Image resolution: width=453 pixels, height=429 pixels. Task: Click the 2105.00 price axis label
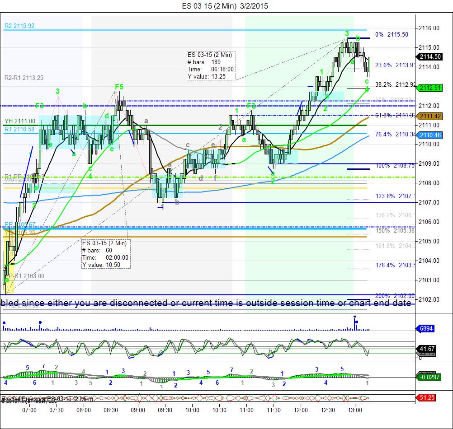[429, 241]
